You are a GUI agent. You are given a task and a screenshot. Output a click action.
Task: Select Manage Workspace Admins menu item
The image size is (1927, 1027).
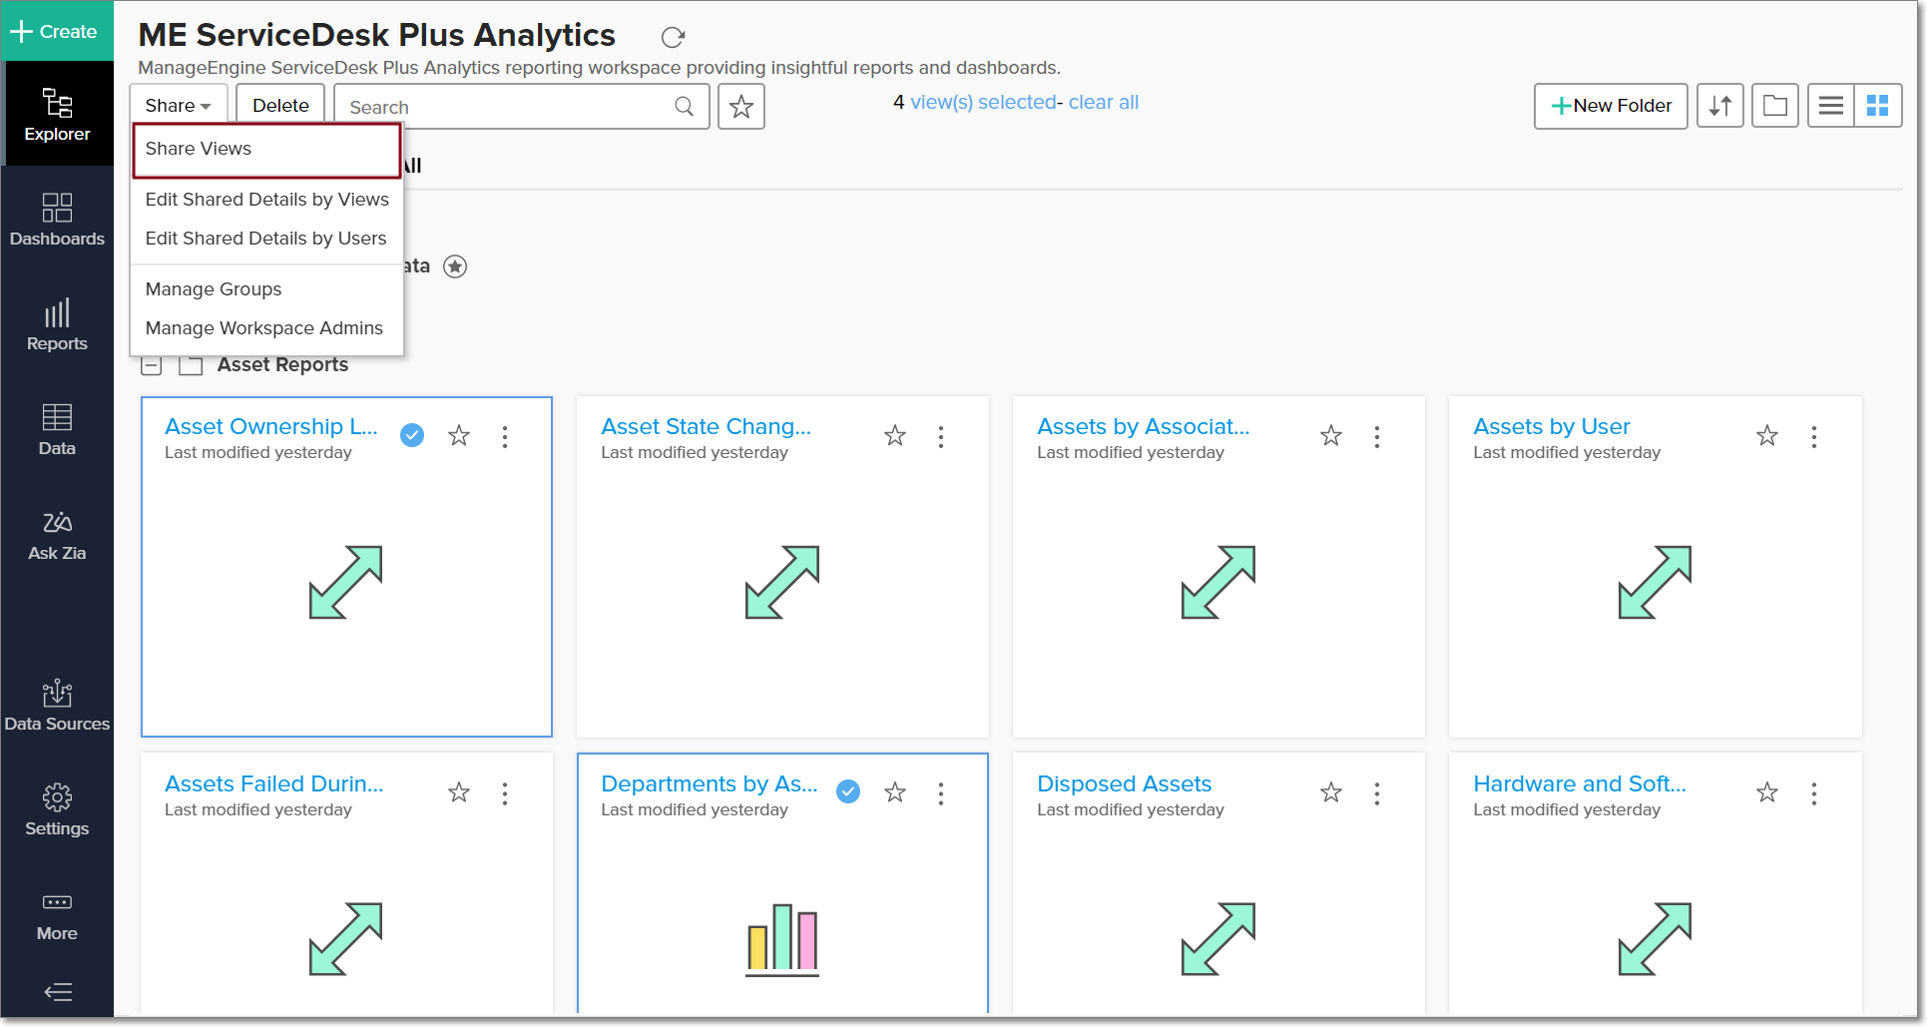pos(263,328)
